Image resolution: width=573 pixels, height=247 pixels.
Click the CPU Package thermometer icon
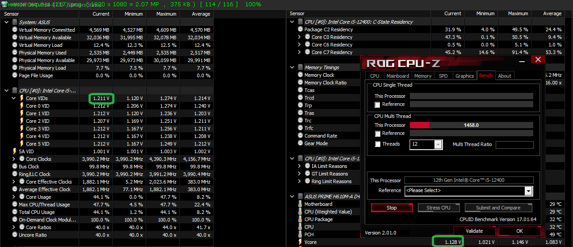[300, 219]
